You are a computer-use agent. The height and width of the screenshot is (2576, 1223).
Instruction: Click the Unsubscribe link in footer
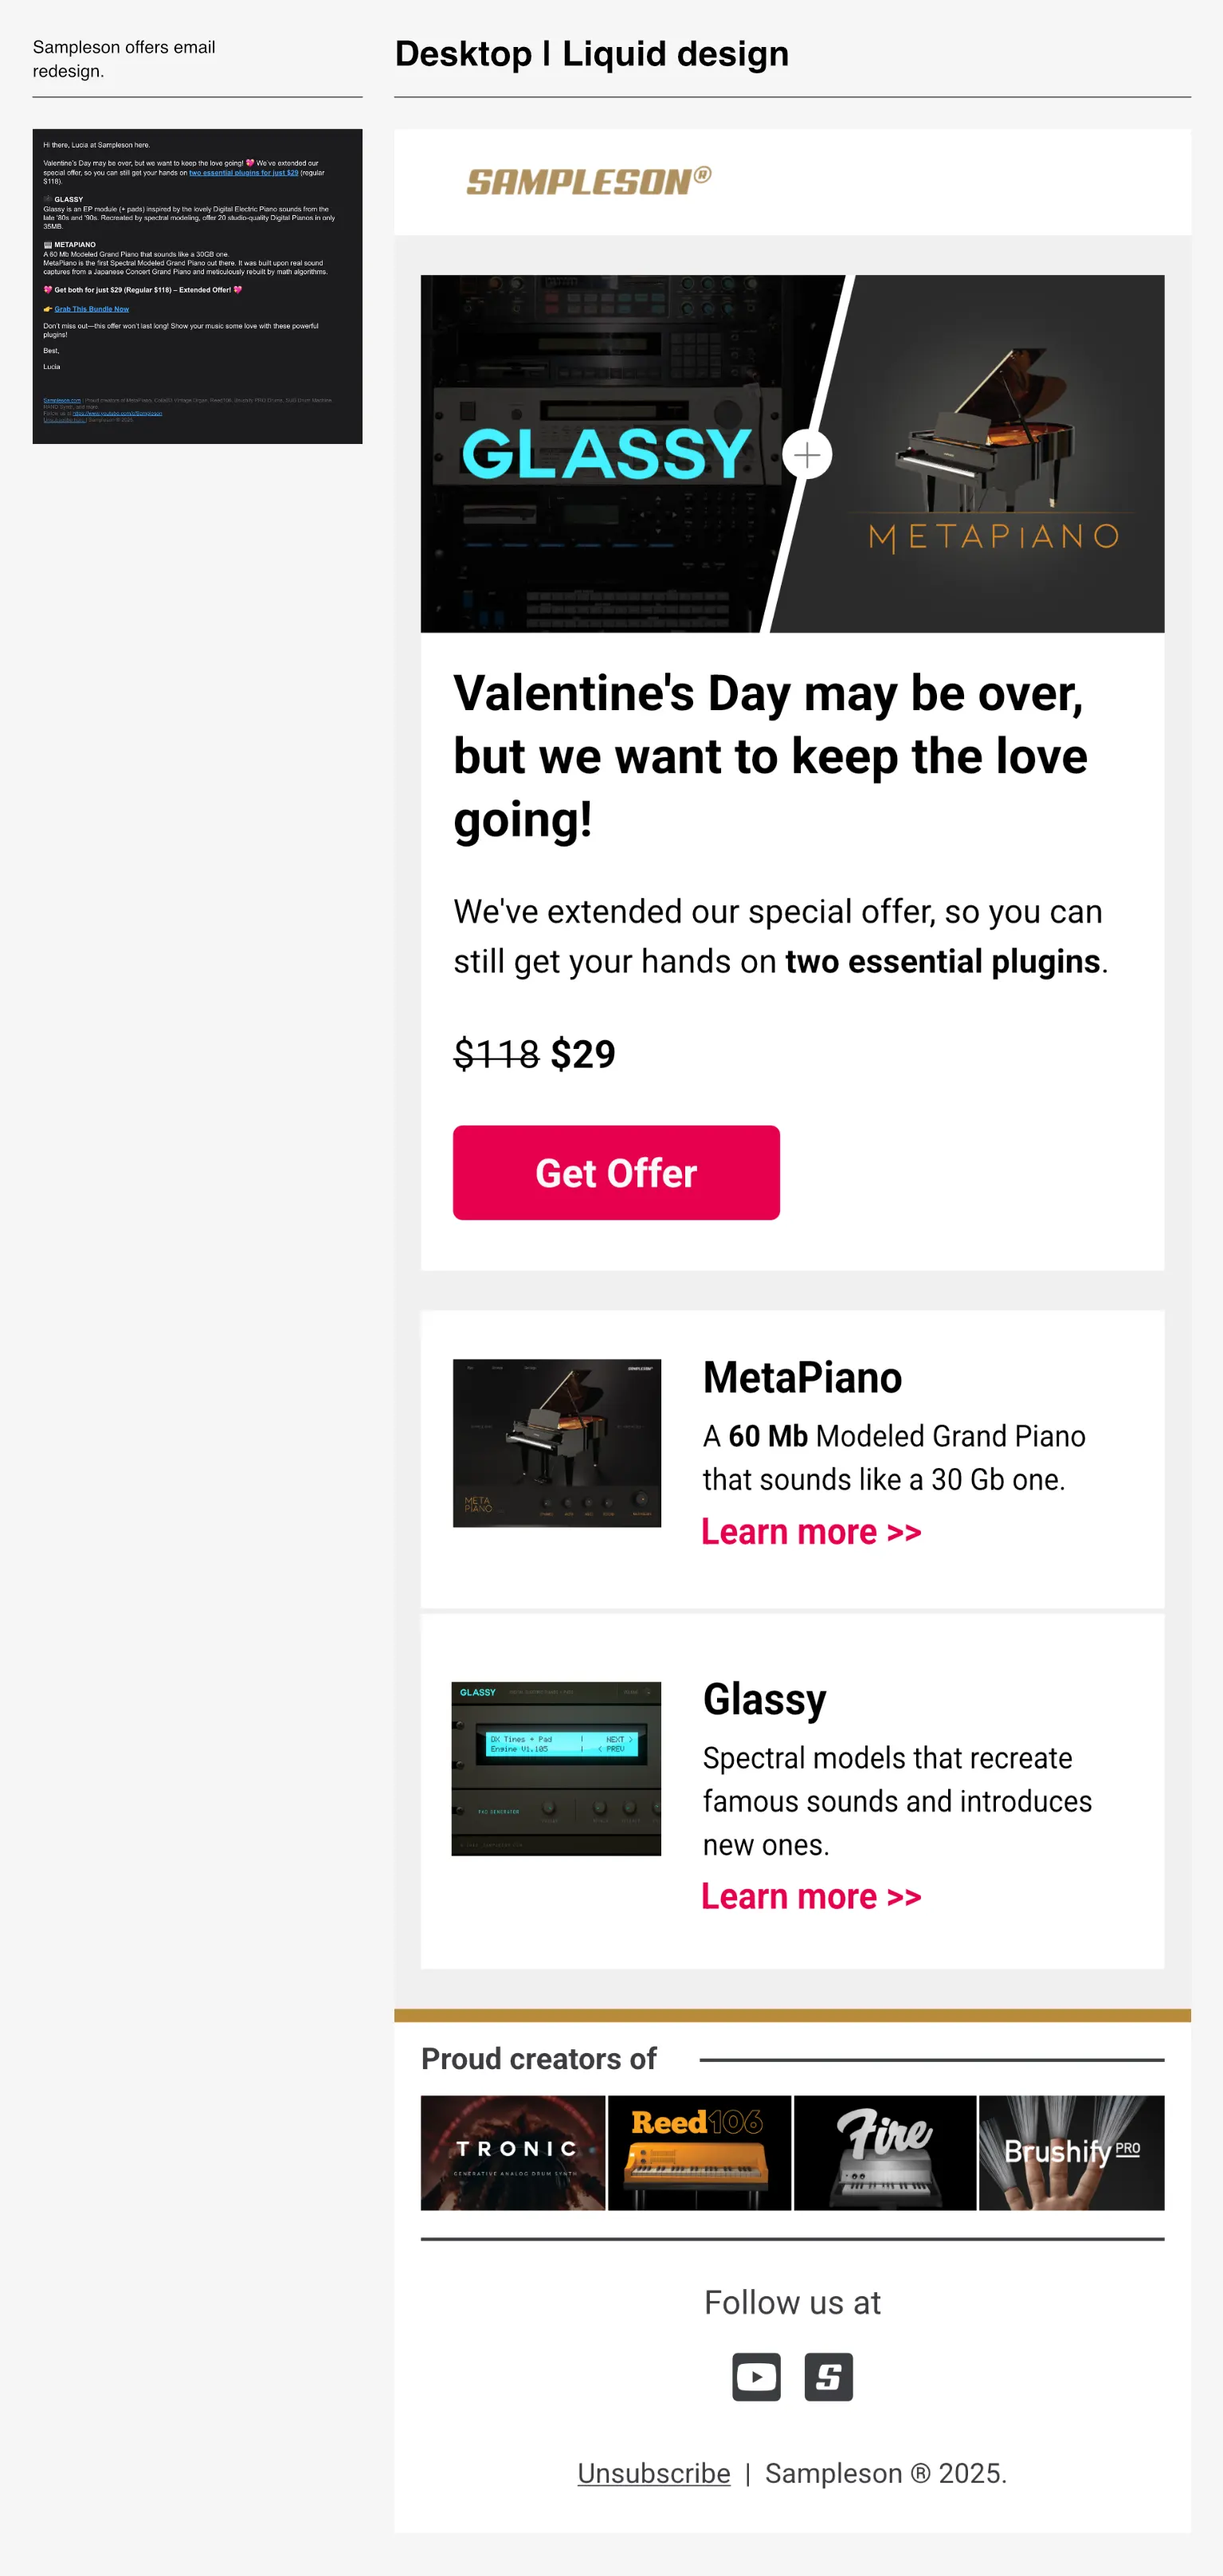(x=654, y=2473)
